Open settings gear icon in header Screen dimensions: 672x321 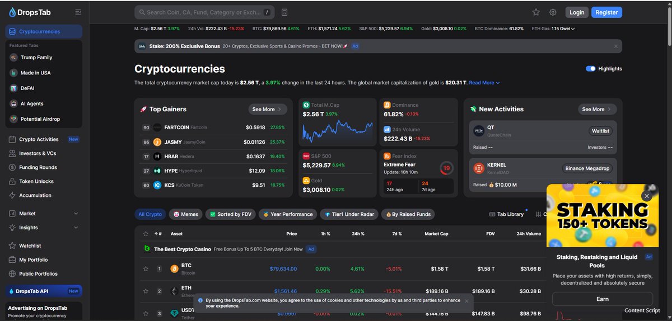(x=553, y=12)
